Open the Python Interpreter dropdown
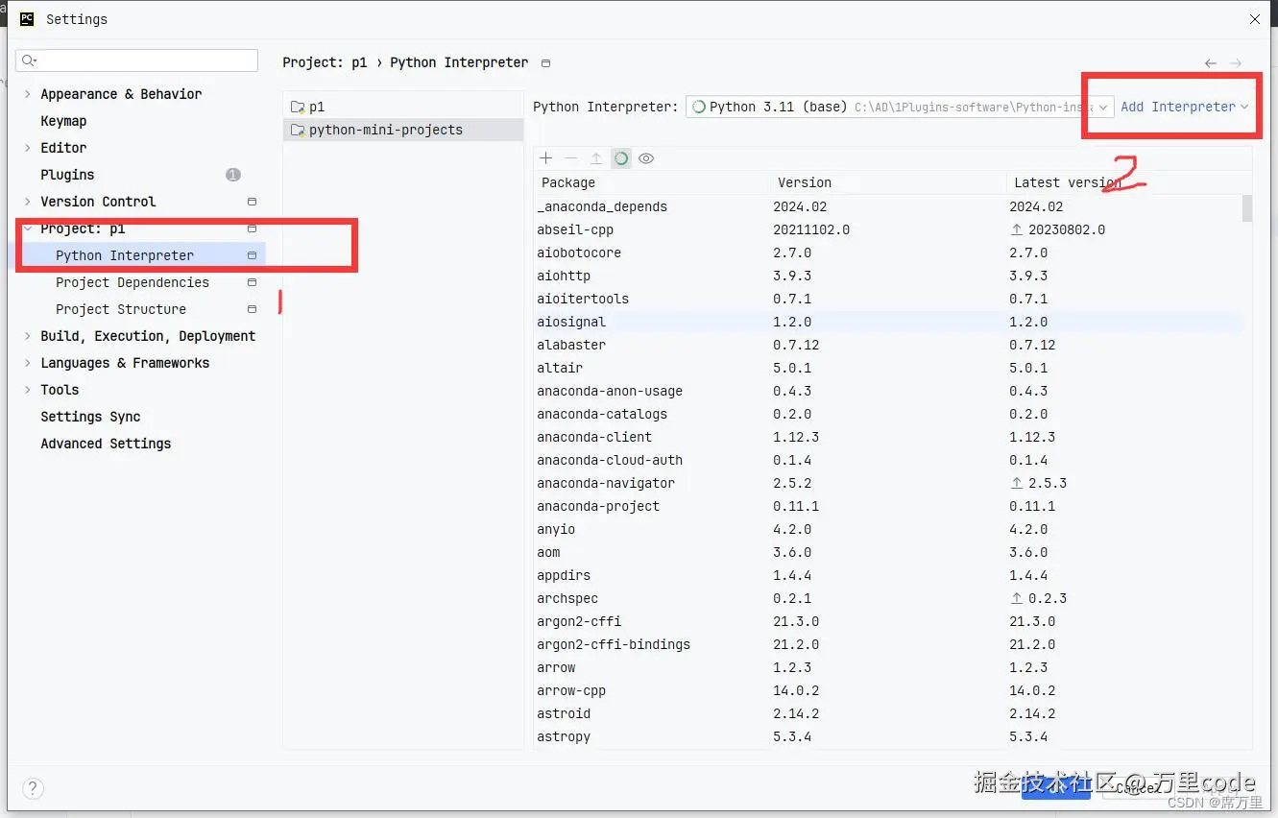 pos(900,107)
